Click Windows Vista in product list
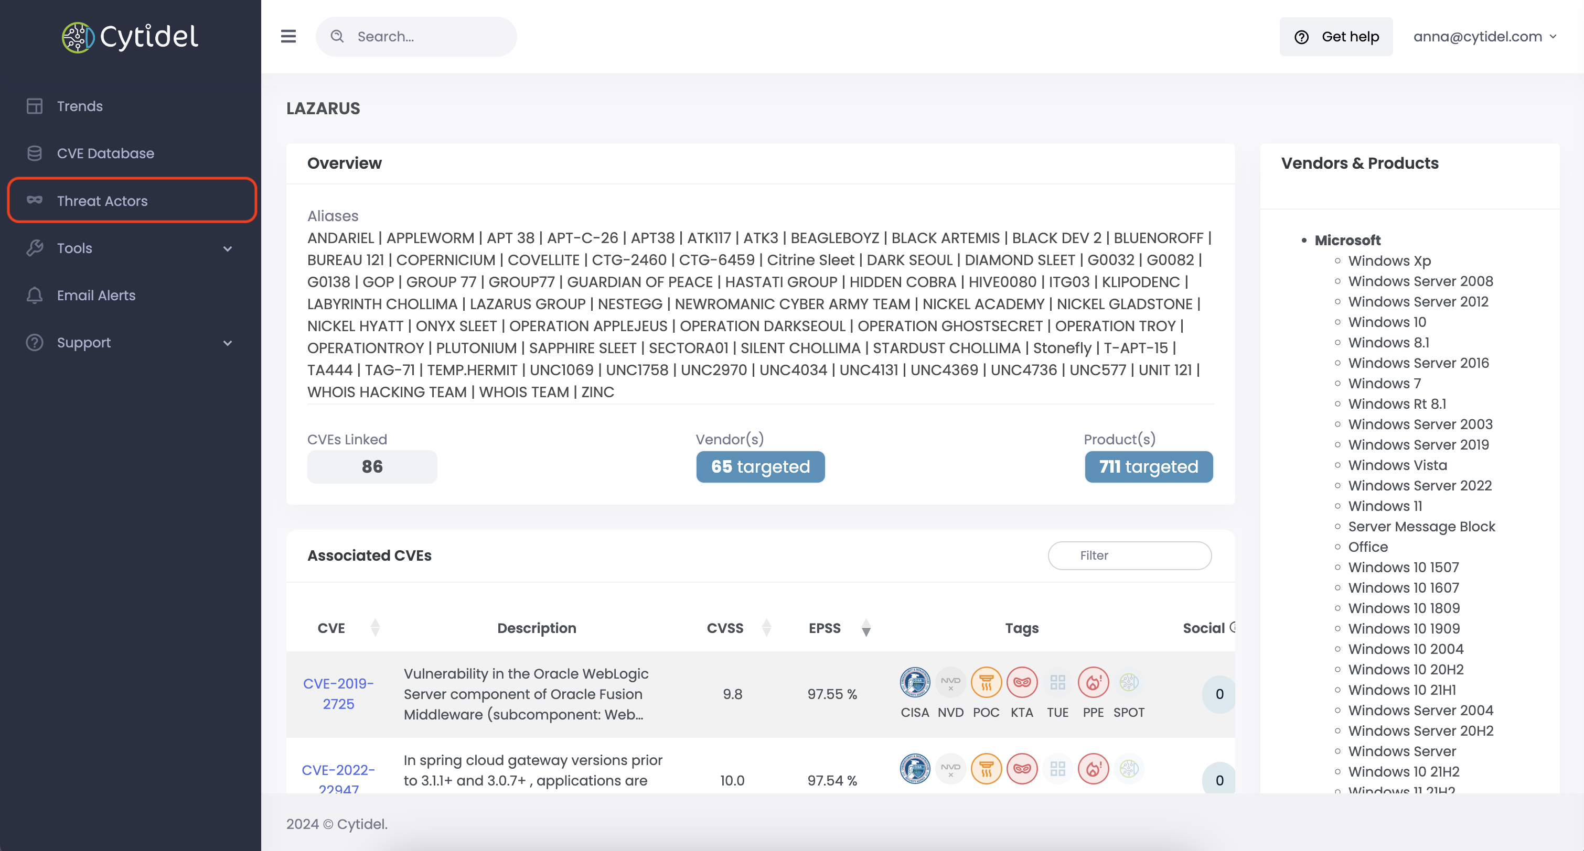 pyautogui.click(x=1398, y=465)
